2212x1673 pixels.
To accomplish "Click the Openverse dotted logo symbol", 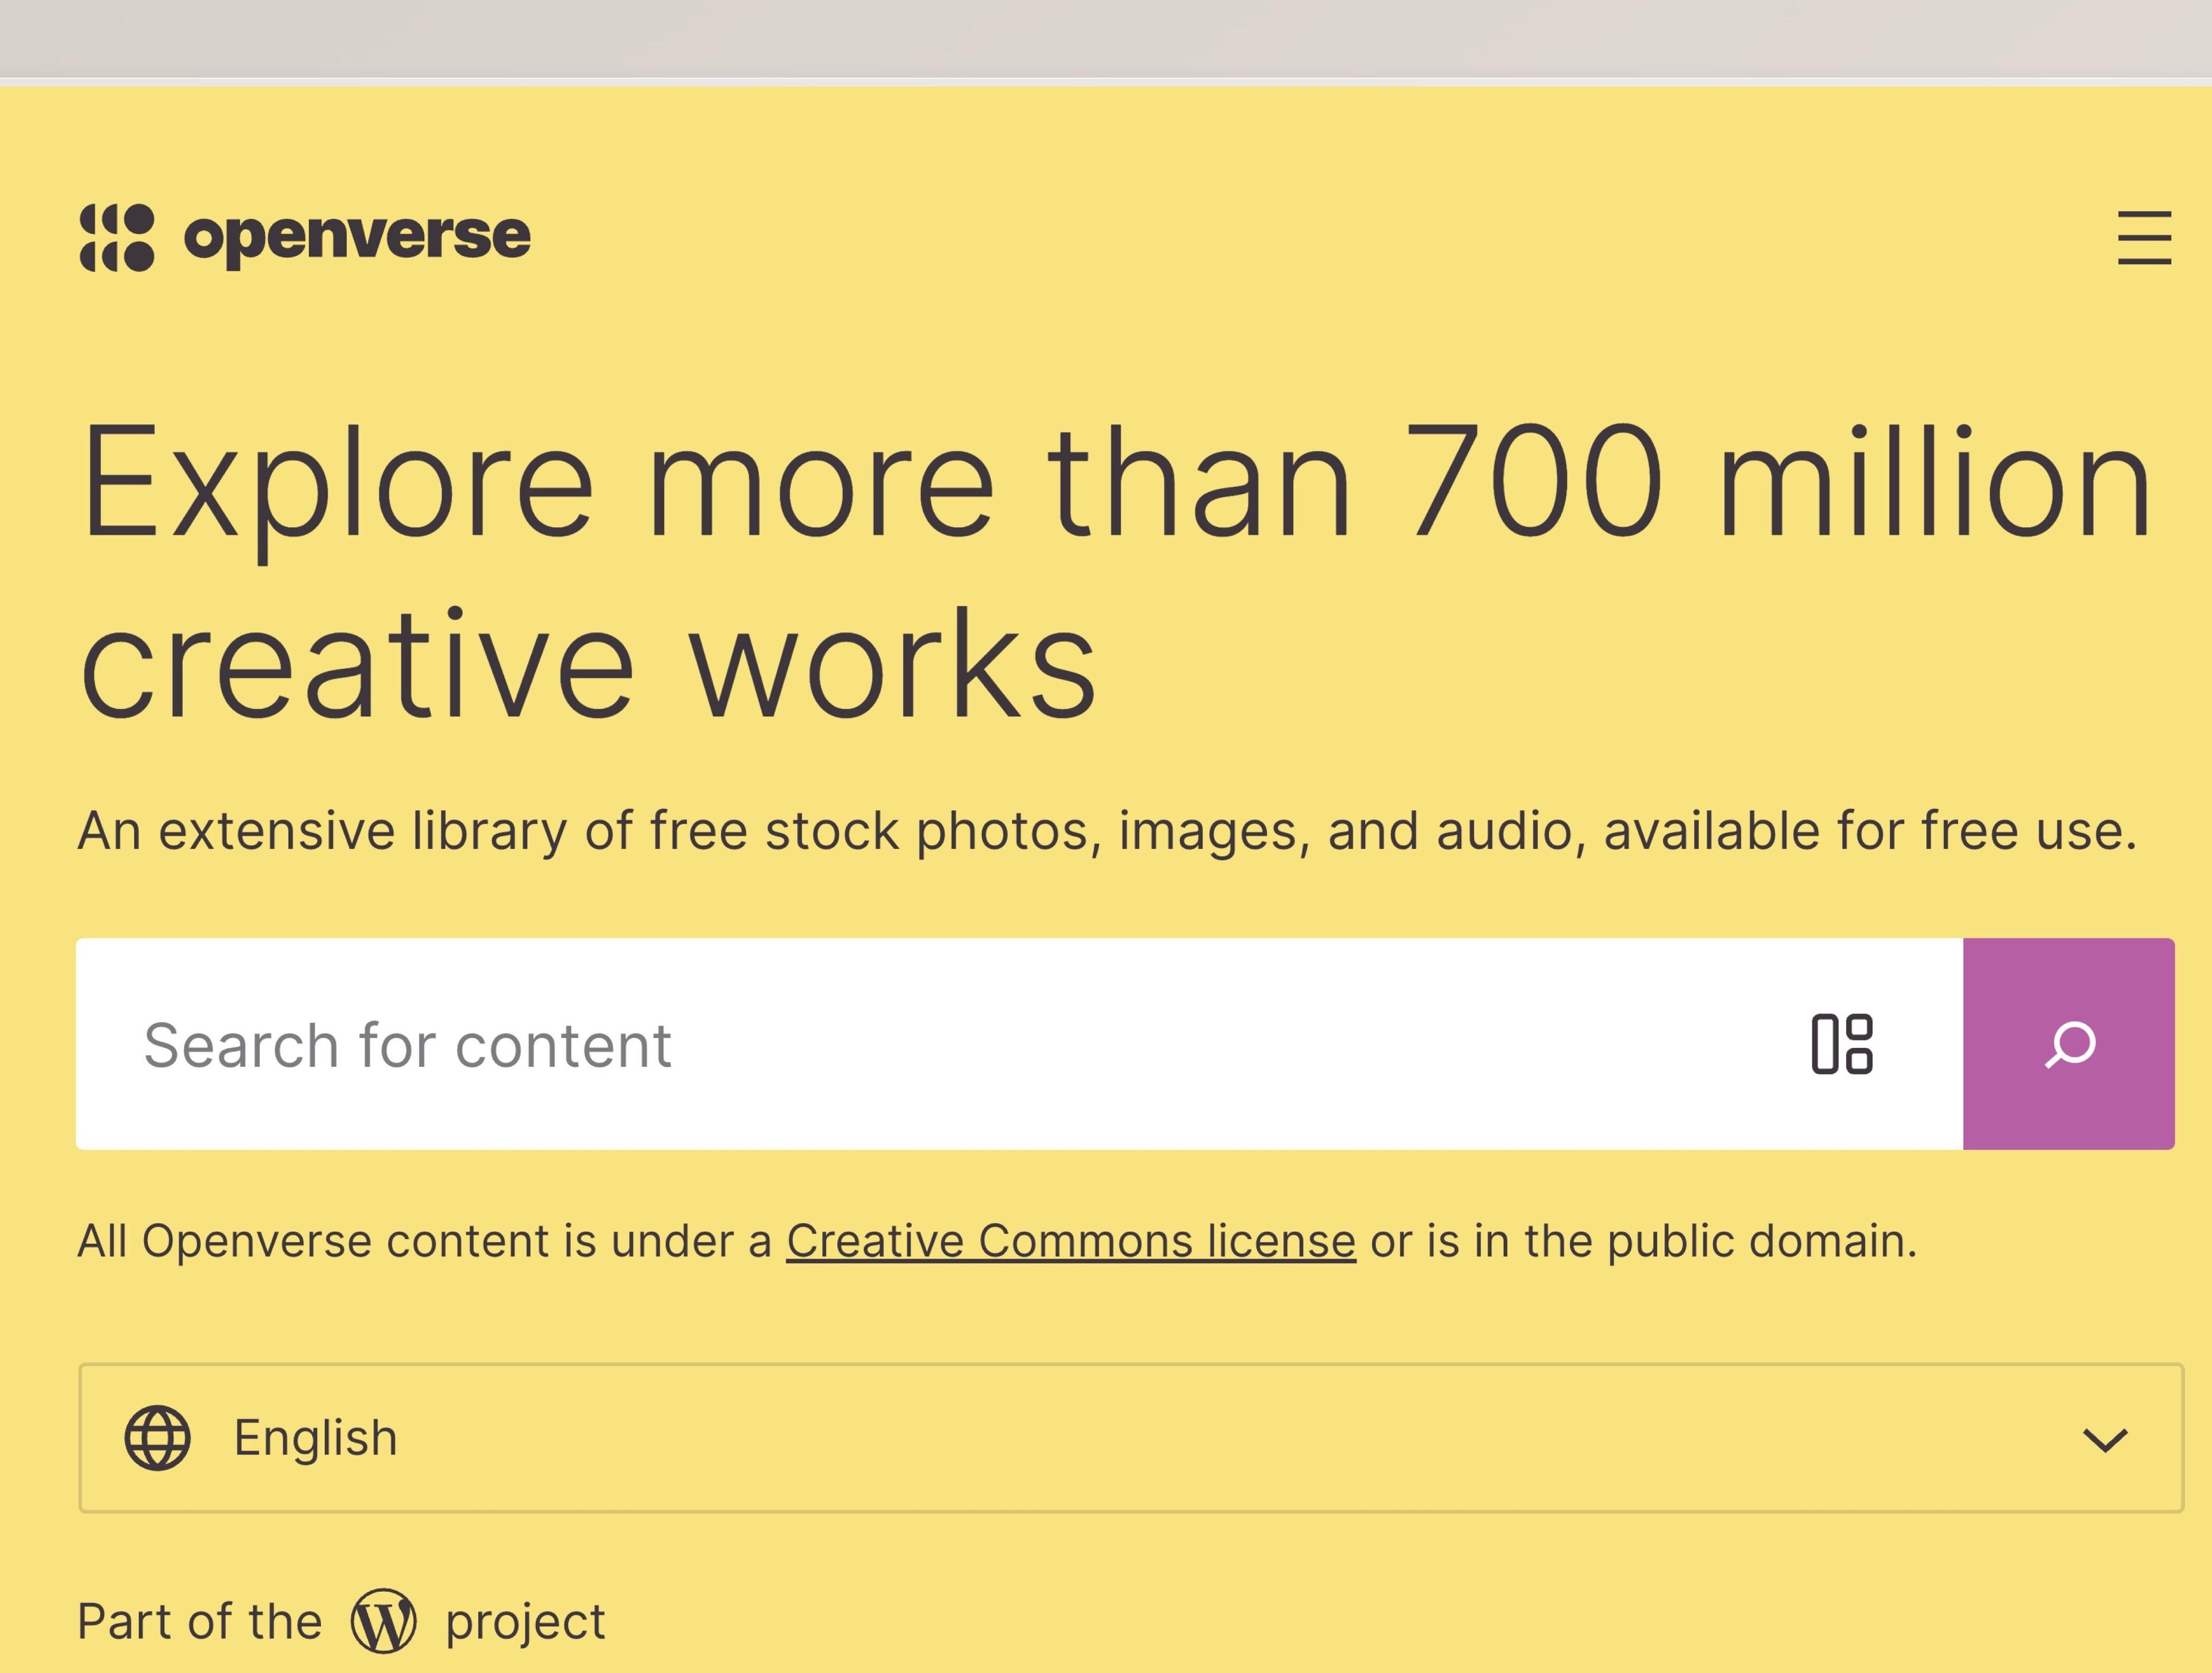I will pos(117,238).
